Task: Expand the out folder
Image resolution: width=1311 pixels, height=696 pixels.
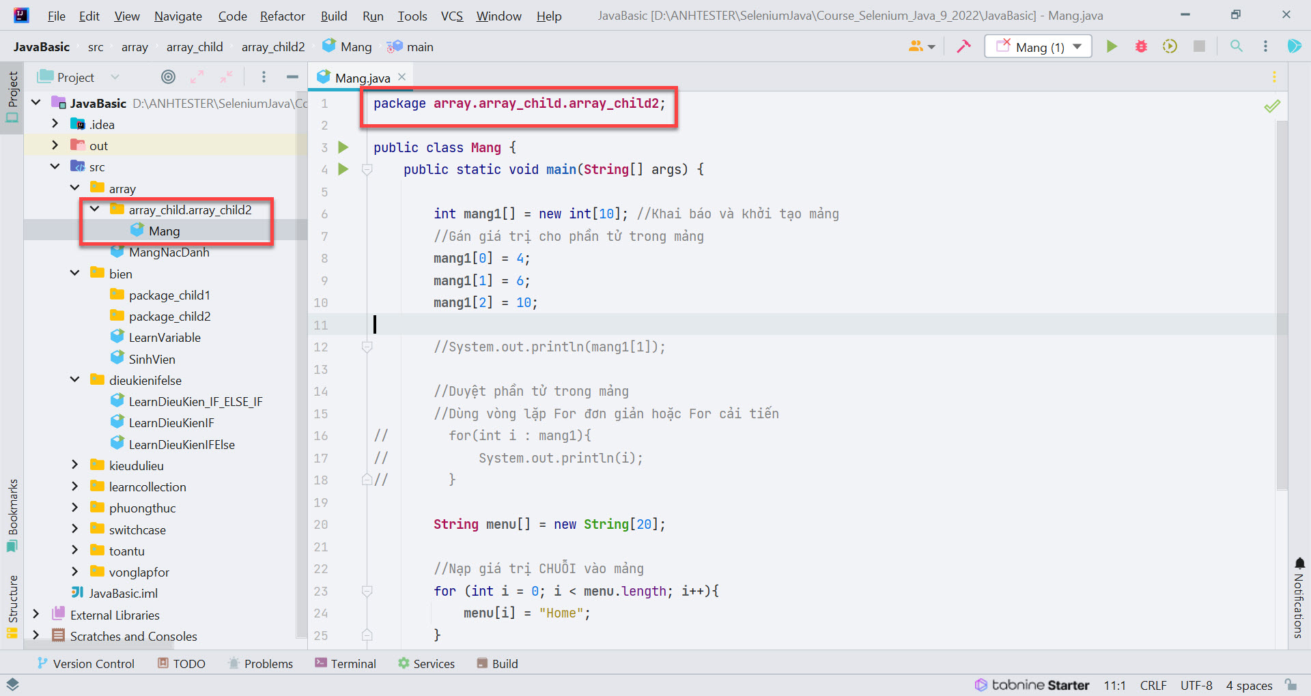Action: pos(55,145)
